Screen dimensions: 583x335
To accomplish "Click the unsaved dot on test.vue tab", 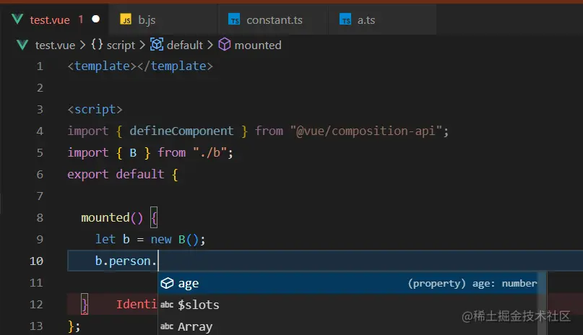I will (x=95, y=19).
